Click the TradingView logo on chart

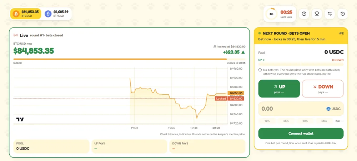pos(20,119)
